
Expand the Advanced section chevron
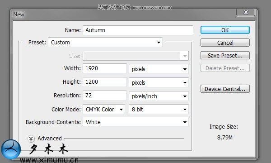click(x=31, y=139)
